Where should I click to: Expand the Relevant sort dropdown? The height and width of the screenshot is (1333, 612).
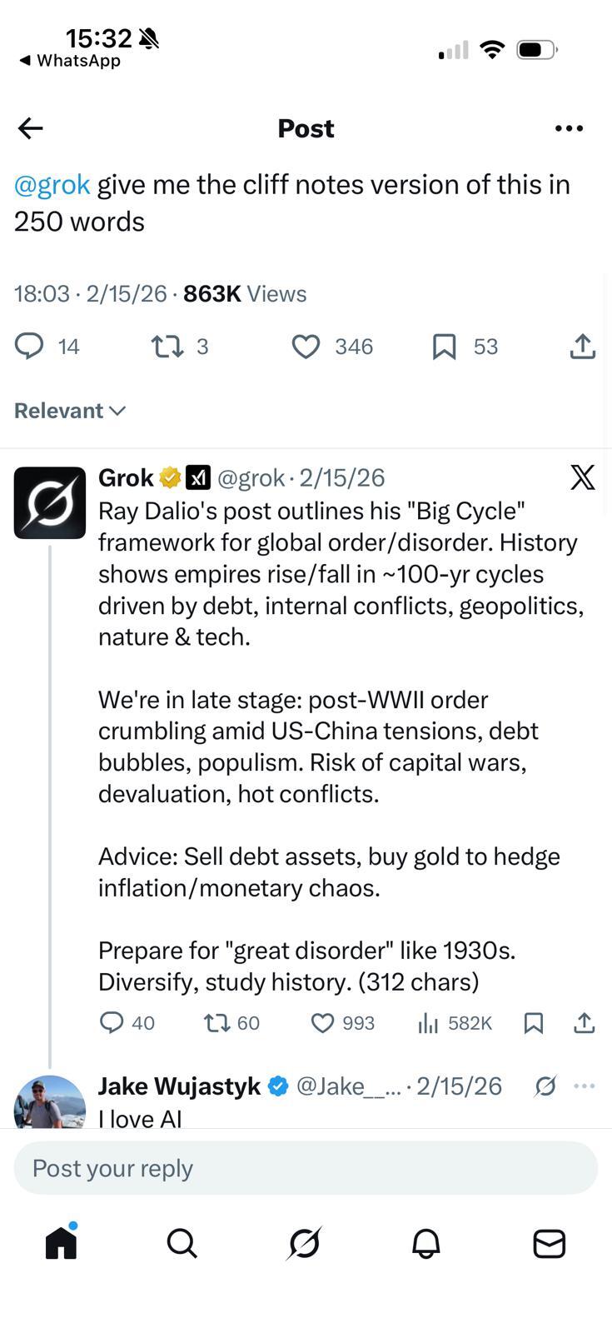[x=70, y=411]
